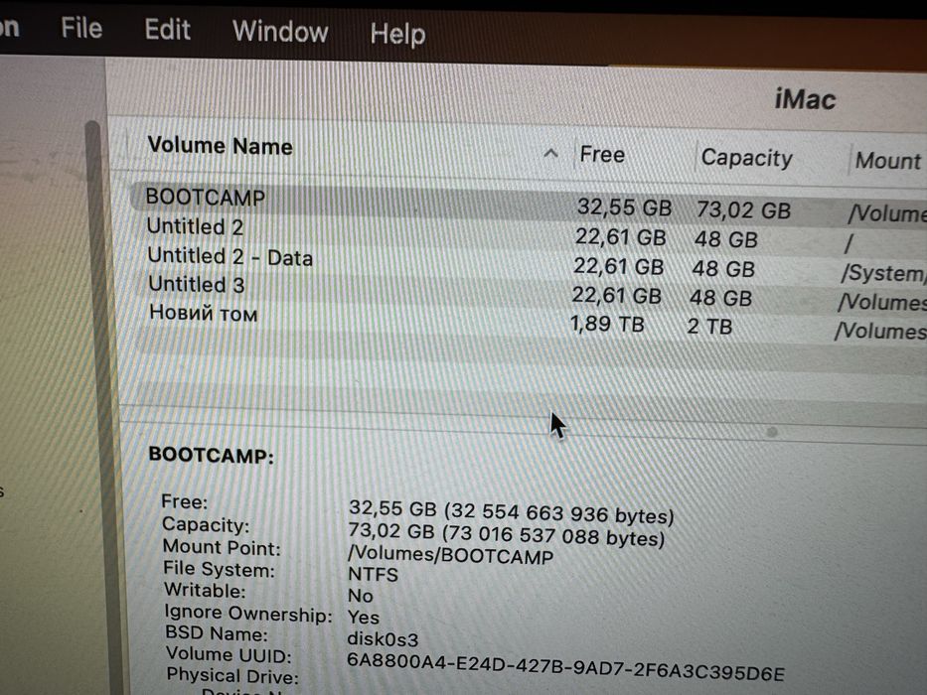Open the Window menu
The width and height of the screenshot is (927, 695).
point(280,31)
